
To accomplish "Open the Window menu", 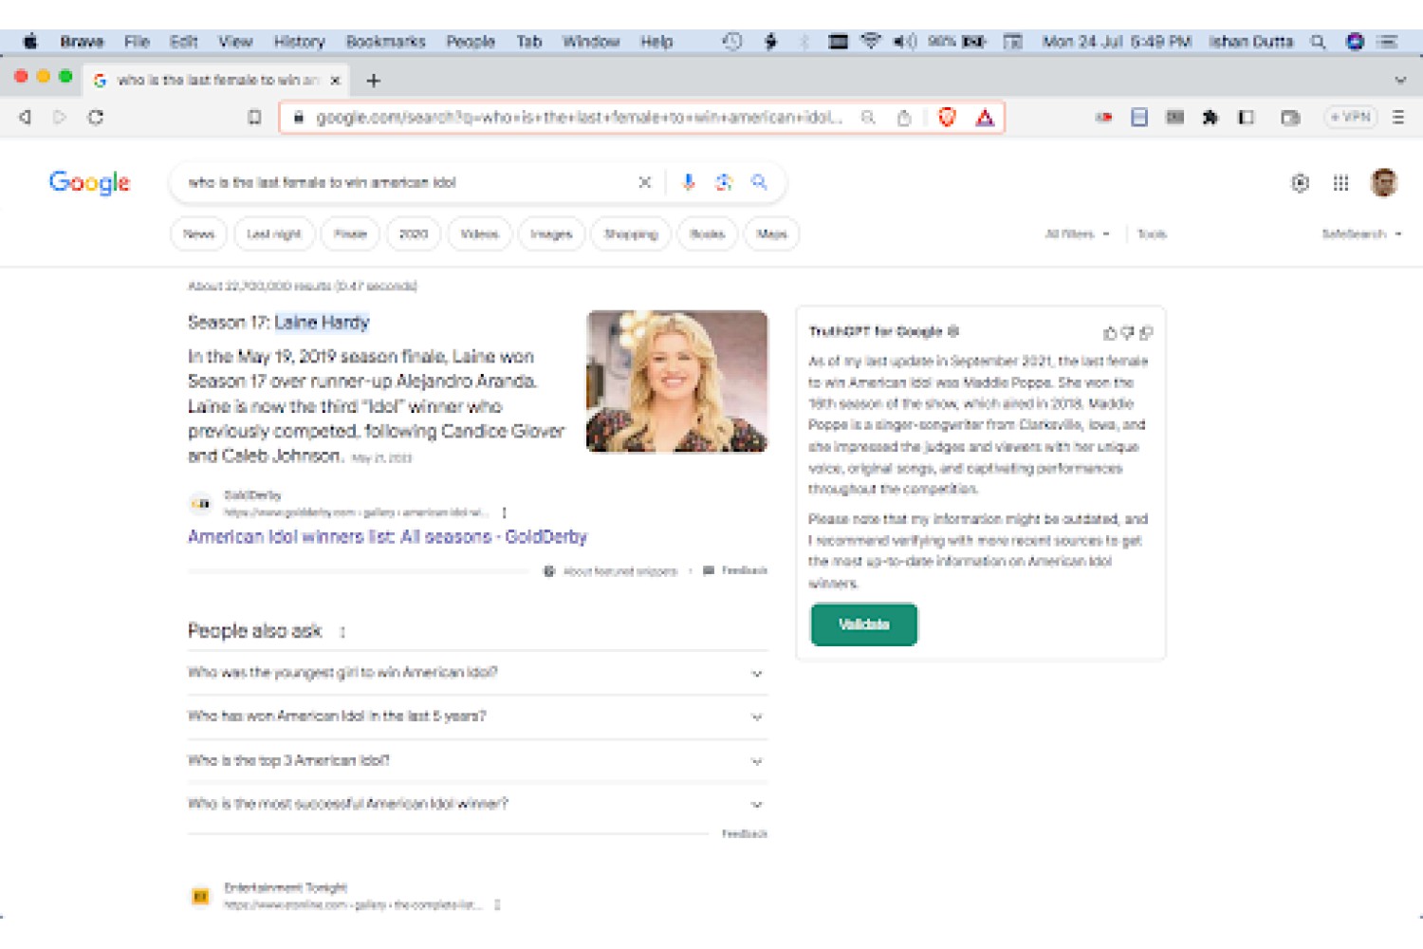I will 591,42.
